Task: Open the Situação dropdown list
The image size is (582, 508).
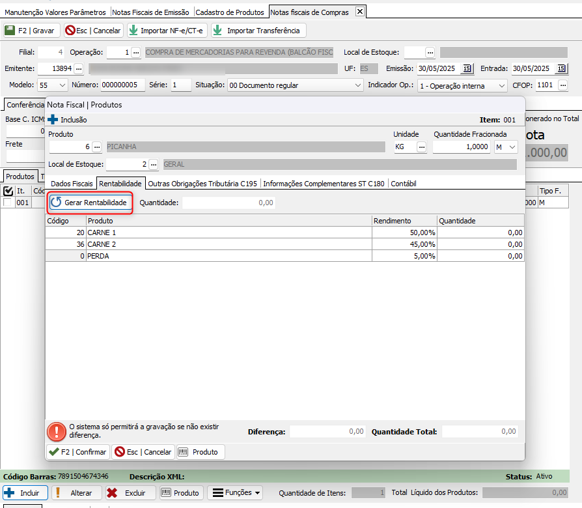Action: (x=358, y=85)
